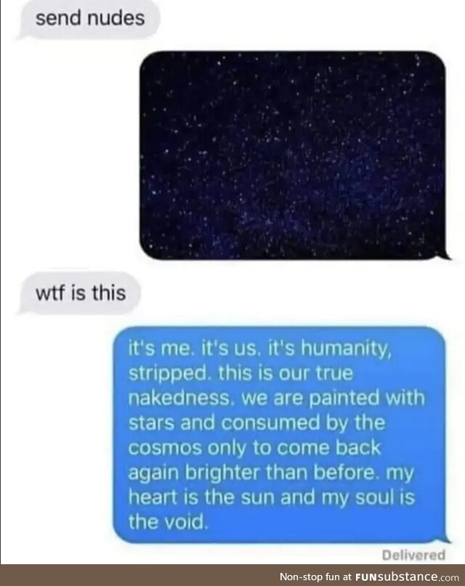This screenshot has height=586, width=465.
Task: Click the word 'stars' in the blue message
Action: pyautogui.click(x=151, y=423)
